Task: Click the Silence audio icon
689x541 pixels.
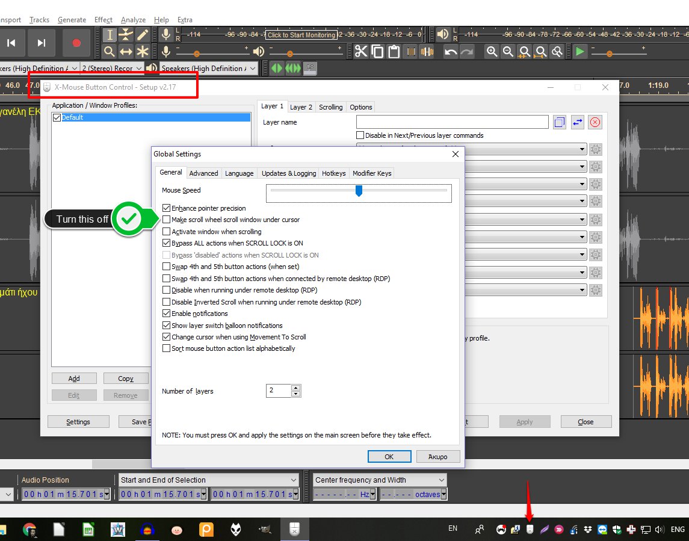Action: click(x=427, y=51)
